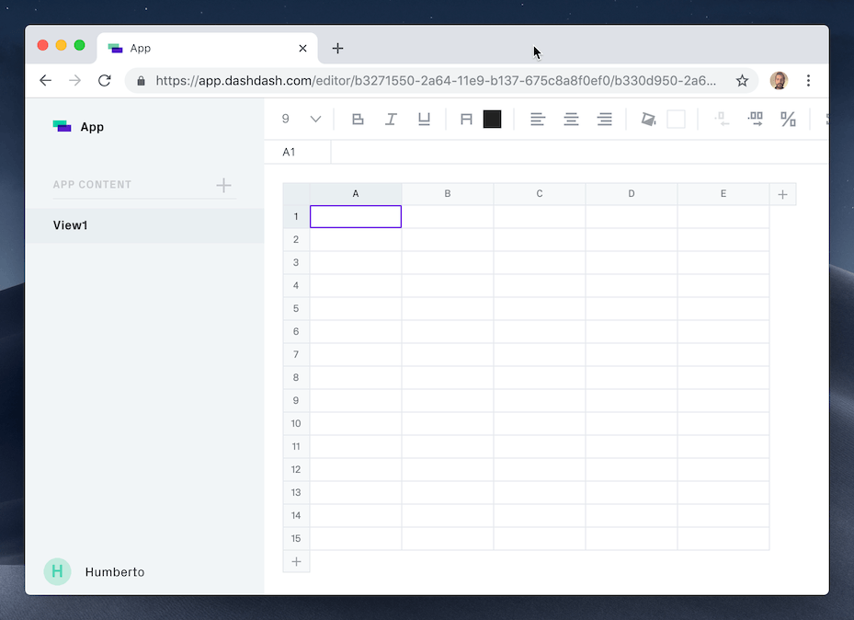Add a new row with the bottom plus button
This screenshot has height=620, width=854.
(296, 561)
